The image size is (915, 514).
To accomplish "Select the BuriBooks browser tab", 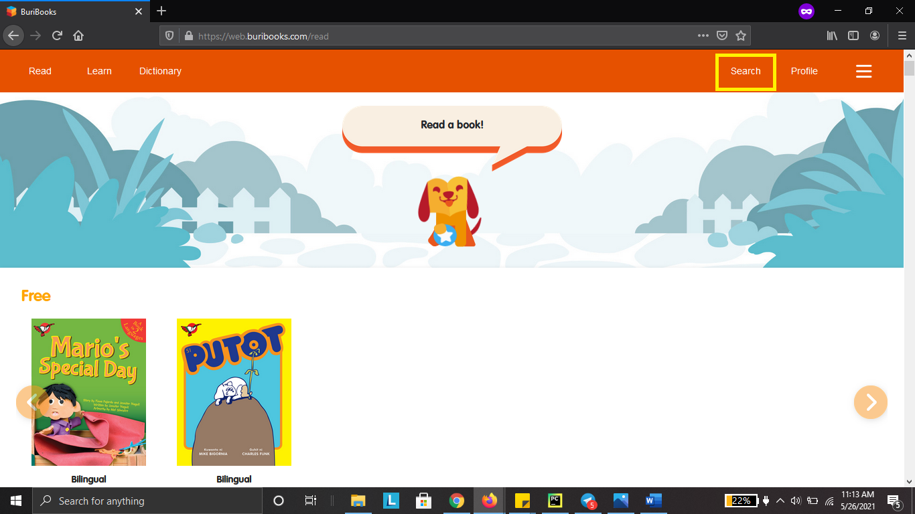I will (x=74, y=11).
